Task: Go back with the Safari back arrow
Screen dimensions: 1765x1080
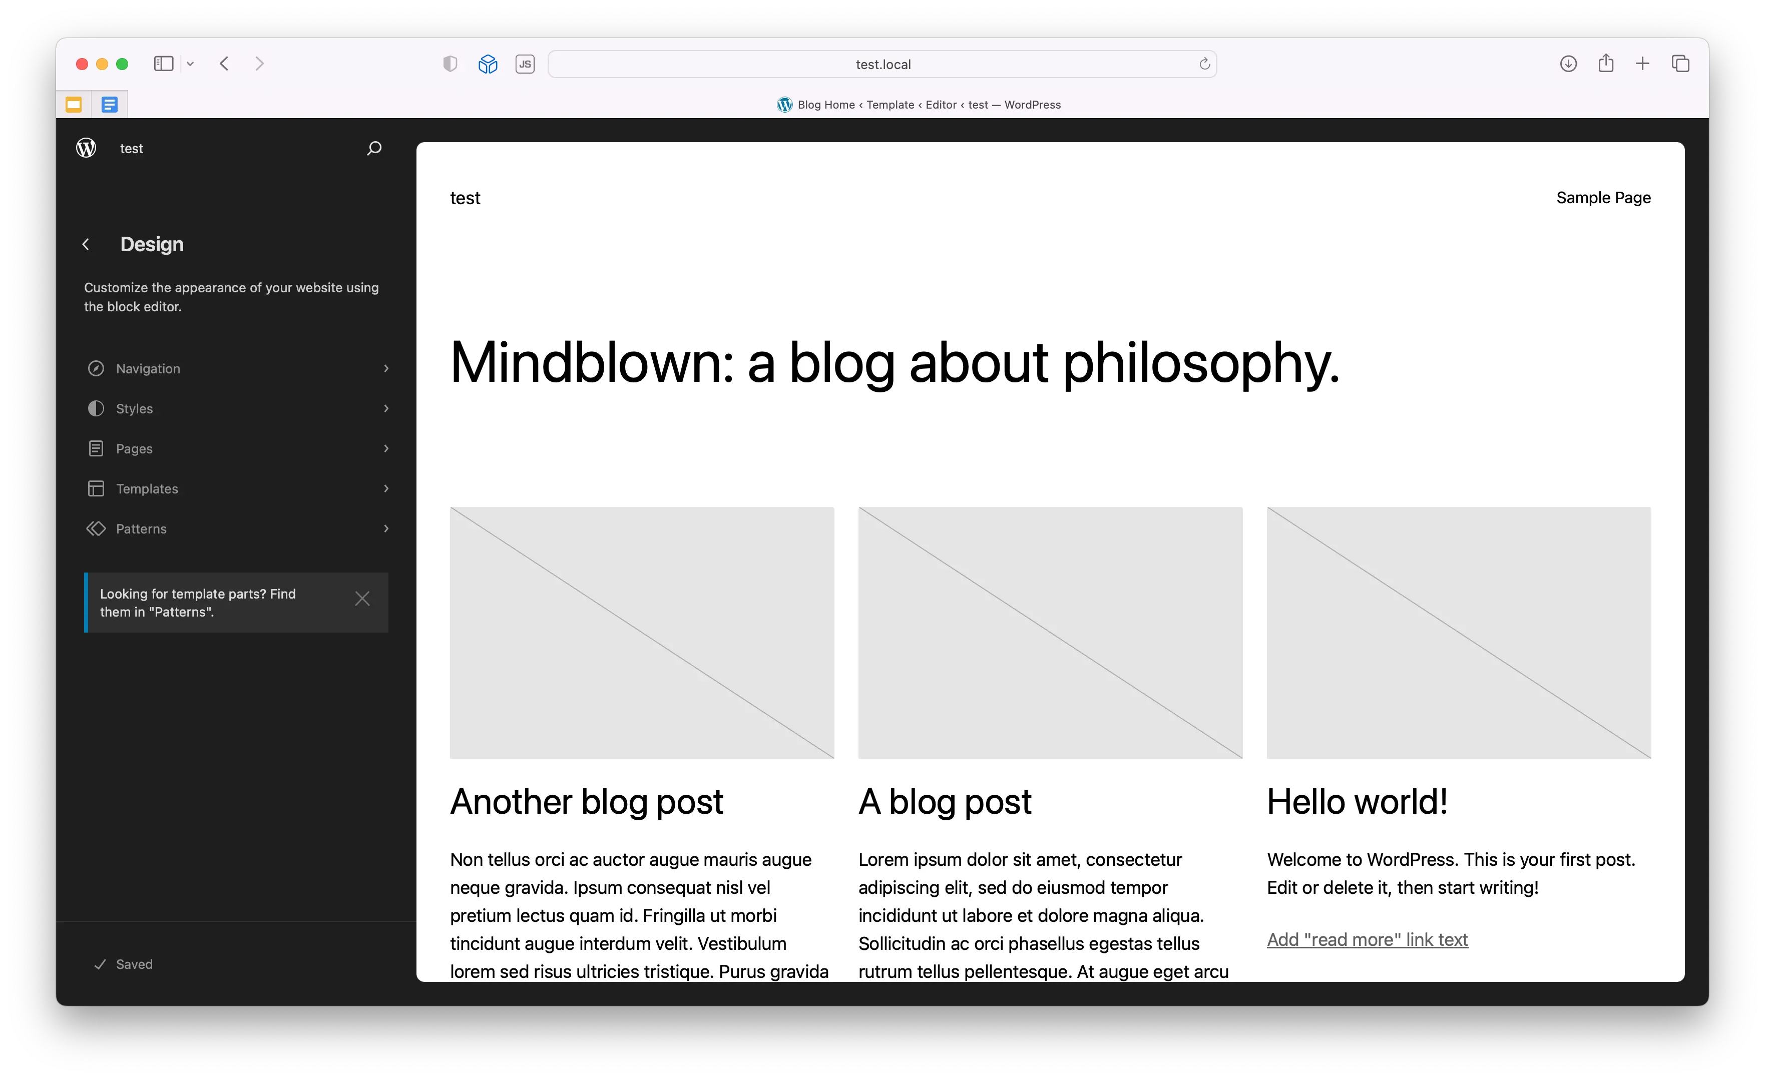Action: (224, 64)
